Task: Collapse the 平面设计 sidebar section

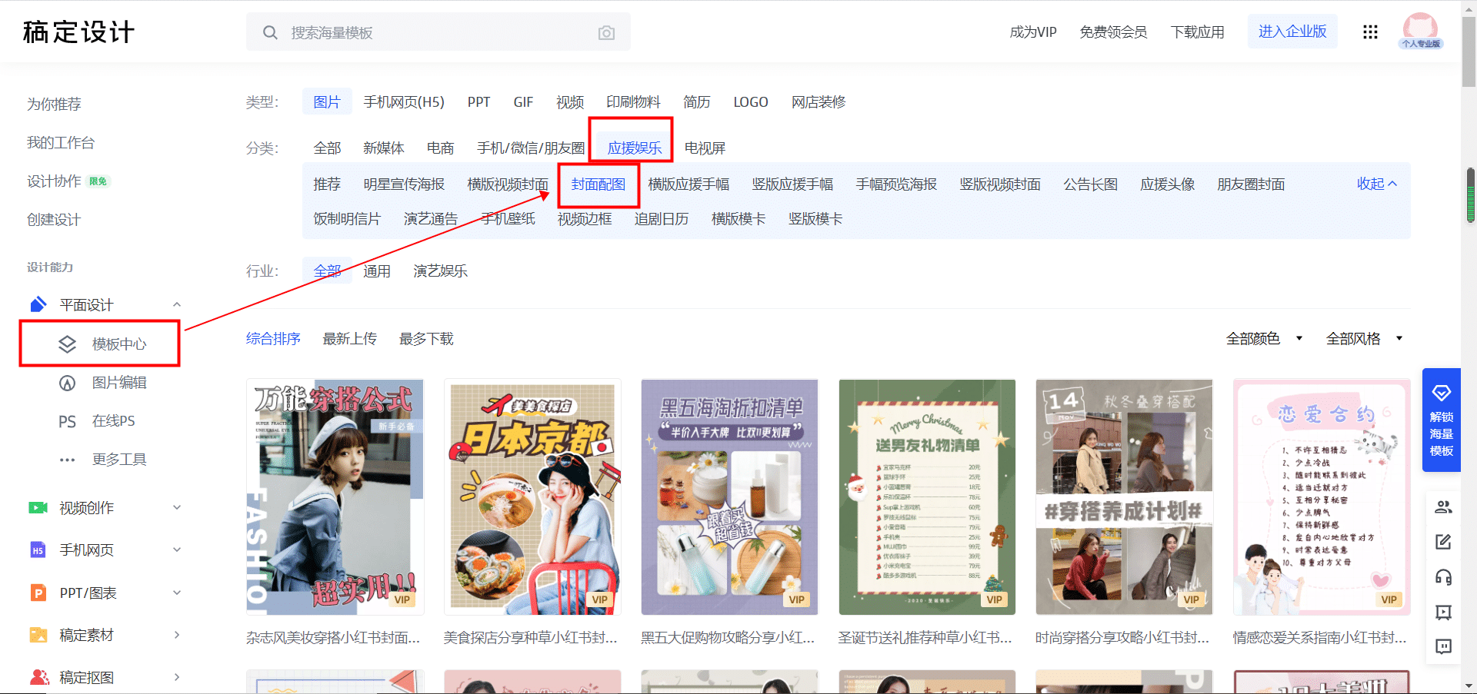Action: tap(177, 305)
